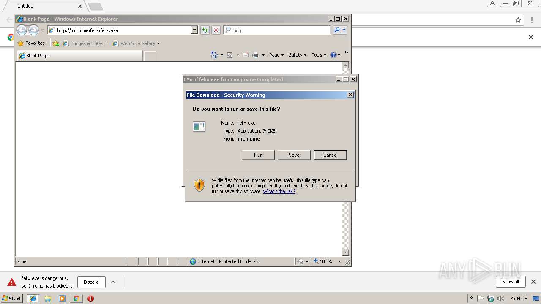Click into the Bing search box
Screen dimensions: 541x304
click(277, 30)
